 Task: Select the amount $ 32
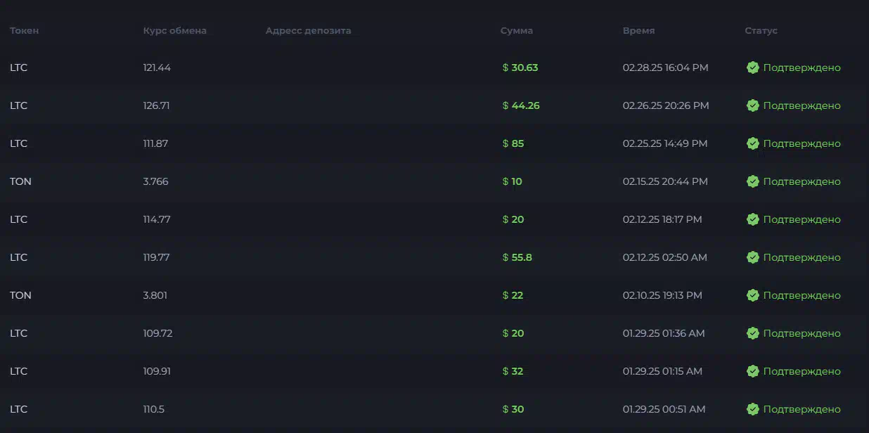click(513, 371)
